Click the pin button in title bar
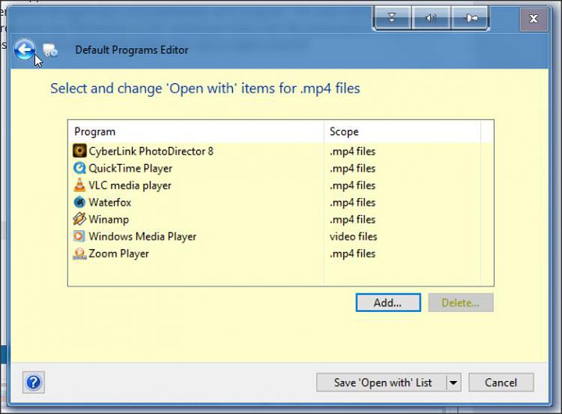This screenshot has width=562, height=414. coord(471,17)
